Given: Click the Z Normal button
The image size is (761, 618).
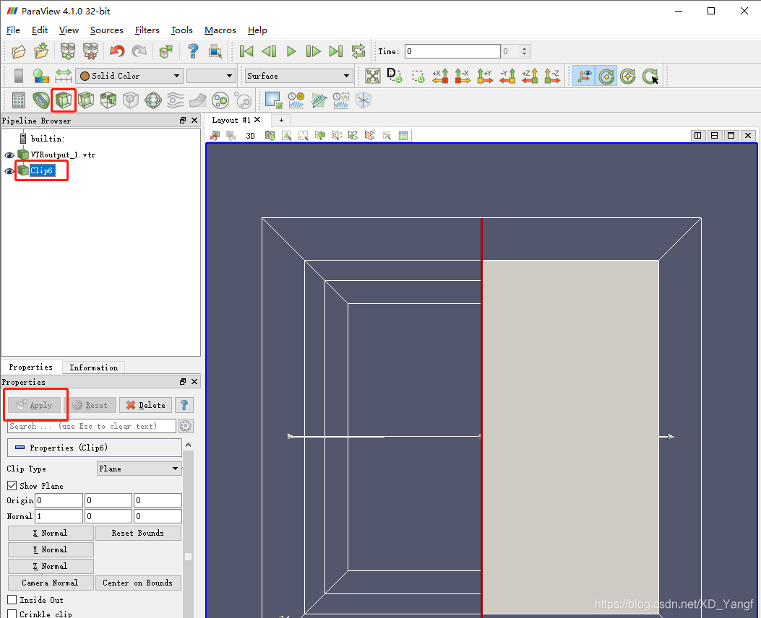Looking at the screenshot, I should point(51,566).
